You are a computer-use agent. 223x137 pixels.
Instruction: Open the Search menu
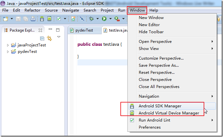(90, 10)
